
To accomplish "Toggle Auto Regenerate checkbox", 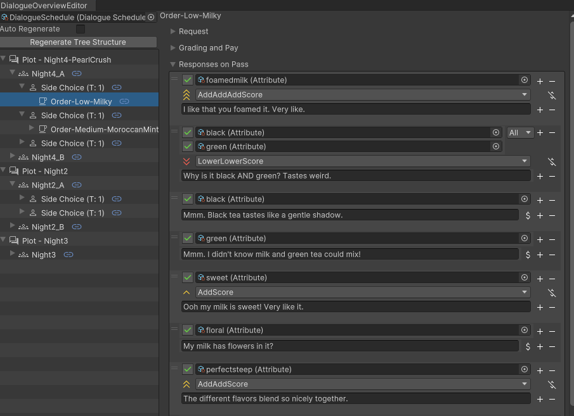I will click(x=80, y=29).
